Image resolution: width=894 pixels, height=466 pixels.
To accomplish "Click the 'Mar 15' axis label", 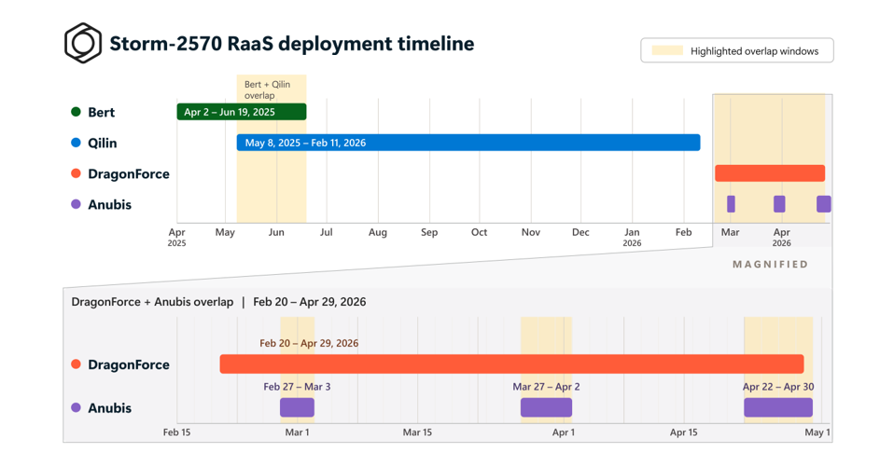I will 417,432.
